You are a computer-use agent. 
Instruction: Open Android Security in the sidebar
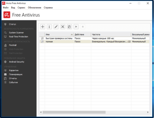point(17,62)
